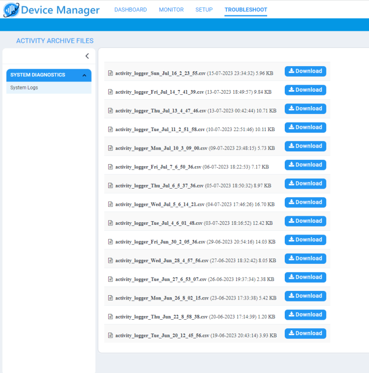Download activity_logger_Sun_Jul_16_2_23_55.csv
The height and width of the screenshot is (373, 369).
tap(305, 71)
